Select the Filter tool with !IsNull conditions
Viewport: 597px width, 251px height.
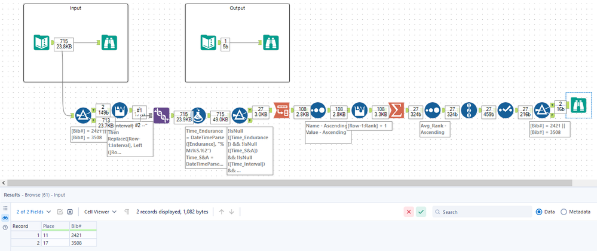click(240, 116)
